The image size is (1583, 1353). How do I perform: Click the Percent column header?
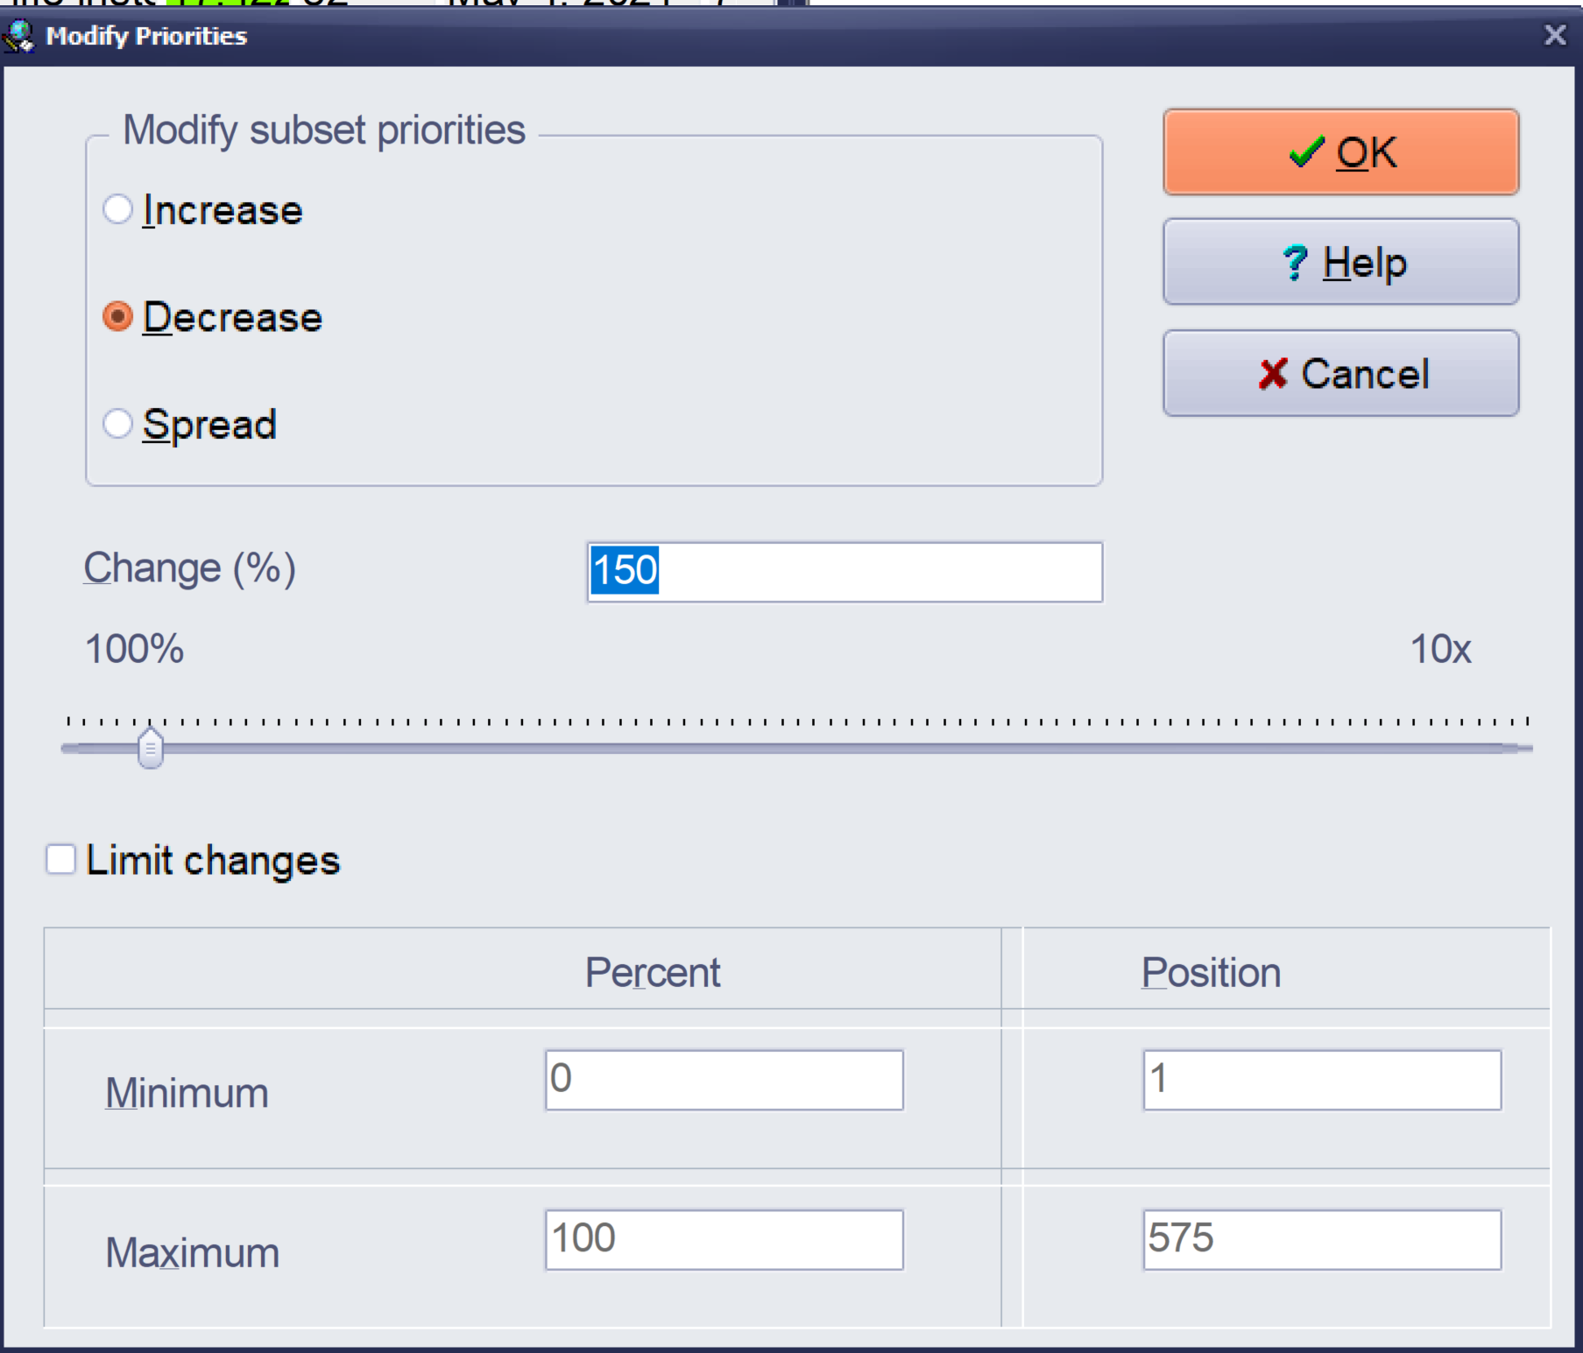click(x=653, y=972)
